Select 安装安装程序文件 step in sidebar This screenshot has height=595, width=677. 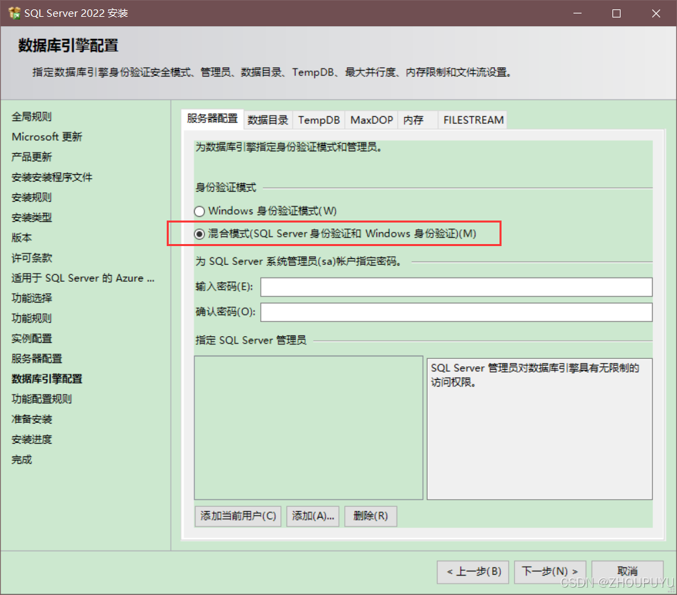52,177
